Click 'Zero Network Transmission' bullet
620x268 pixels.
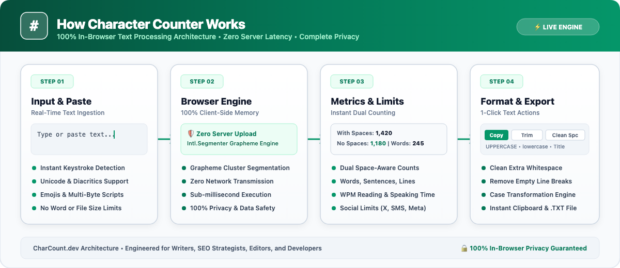tap(232, 181)
